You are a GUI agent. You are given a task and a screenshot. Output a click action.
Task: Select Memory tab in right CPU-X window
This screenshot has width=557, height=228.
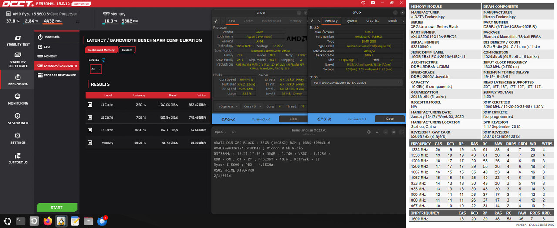point(331,21)
